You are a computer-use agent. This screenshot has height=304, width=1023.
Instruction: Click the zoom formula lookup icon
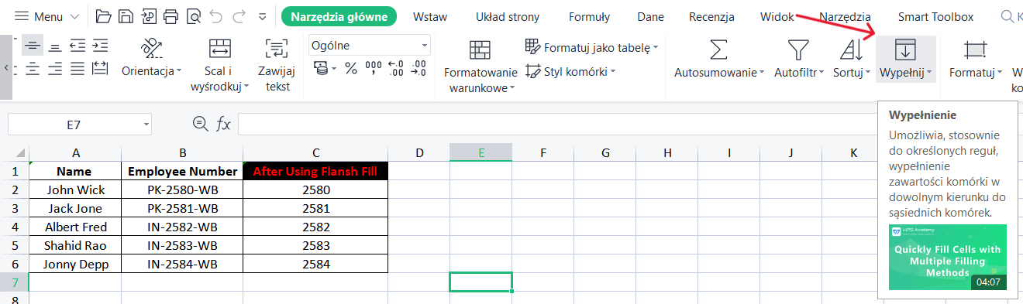[x=201, y=124]
